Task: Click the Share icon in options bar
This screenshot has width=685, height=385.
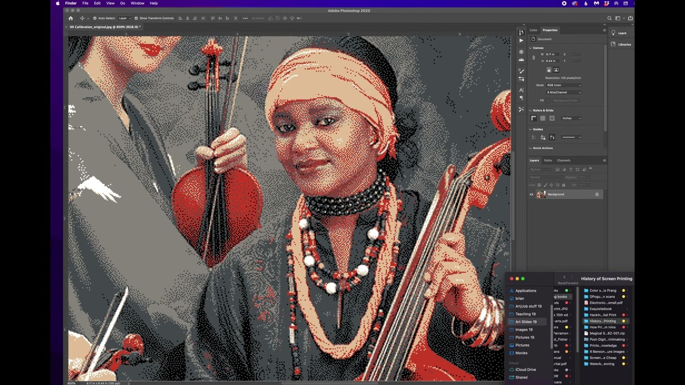Action: [630, 18]
